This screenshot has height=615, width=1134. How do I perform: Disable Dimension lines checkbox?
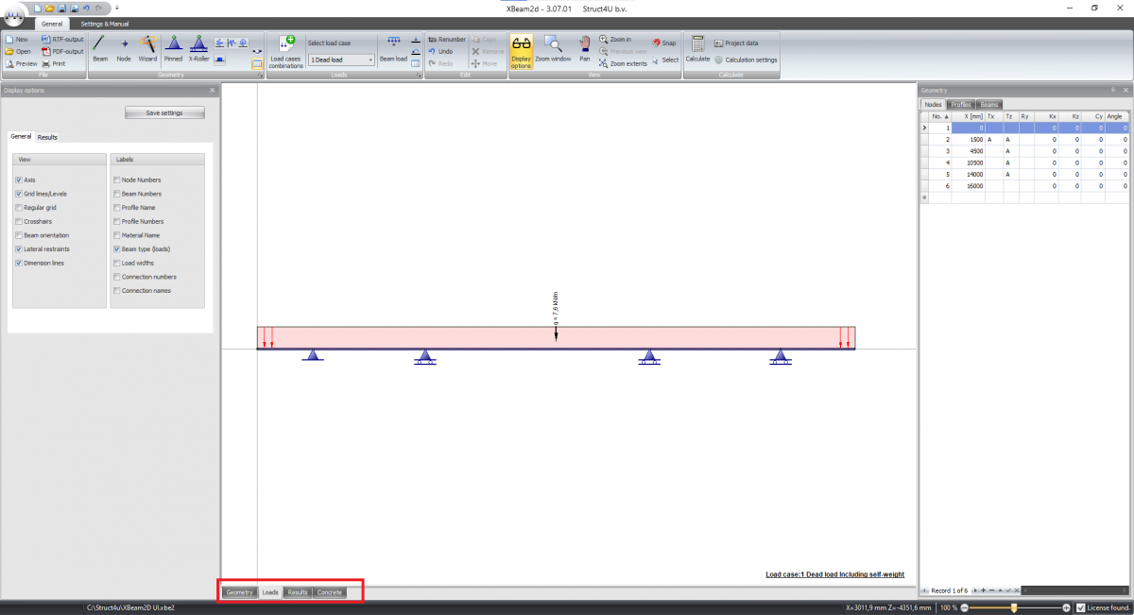point(19,264)
